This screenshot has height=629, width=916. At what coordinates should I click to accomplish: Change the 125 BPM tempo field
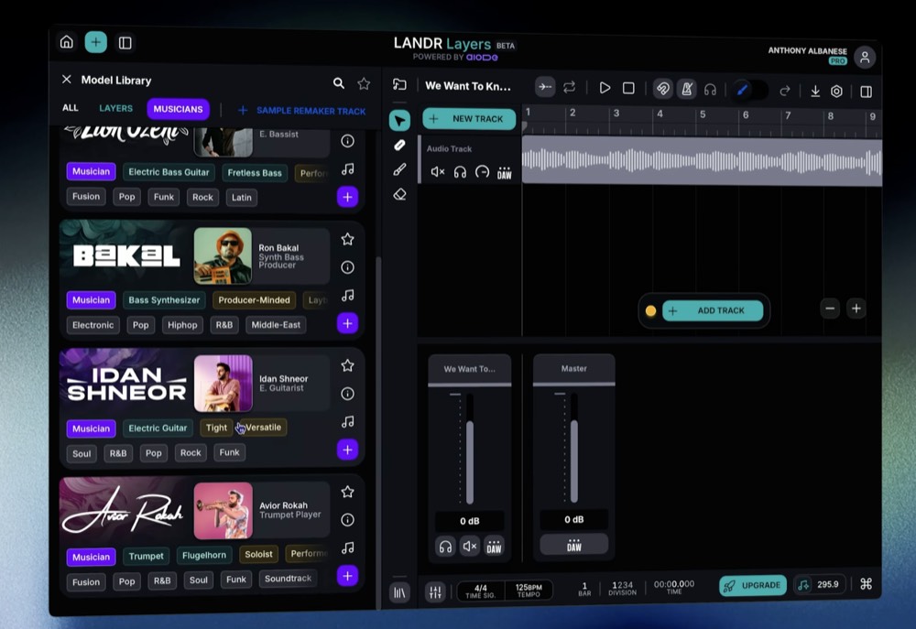click(x=529, y=591)
